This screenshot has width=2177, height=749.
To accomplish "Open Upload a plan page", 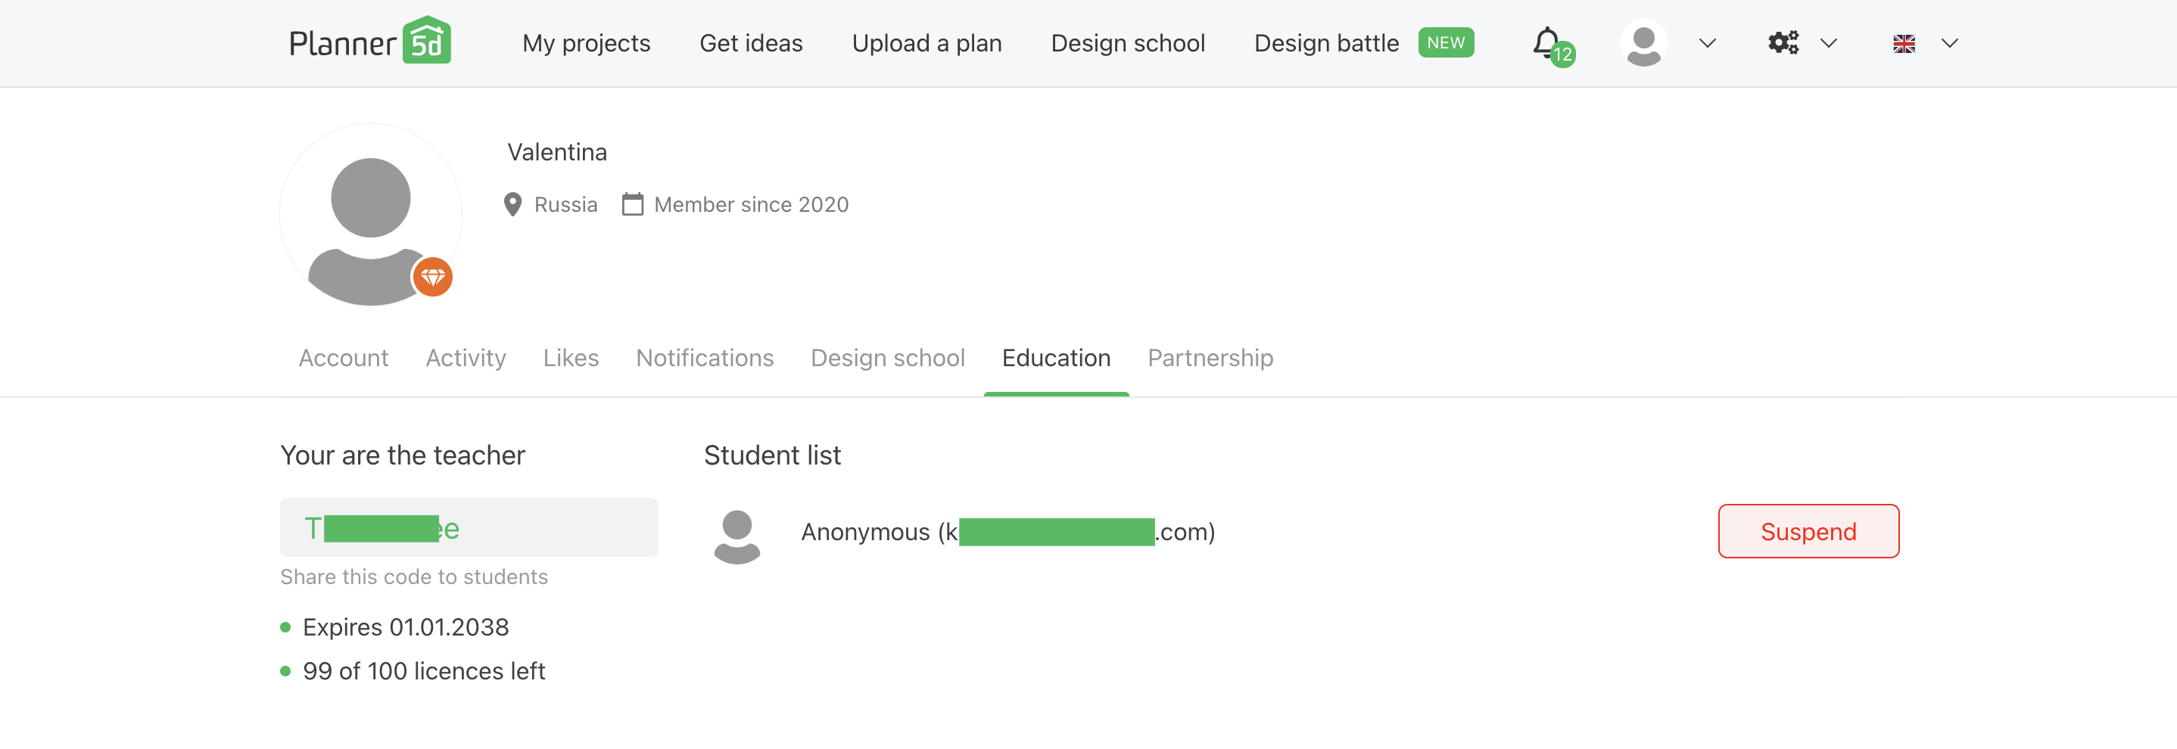I will 927,43.
